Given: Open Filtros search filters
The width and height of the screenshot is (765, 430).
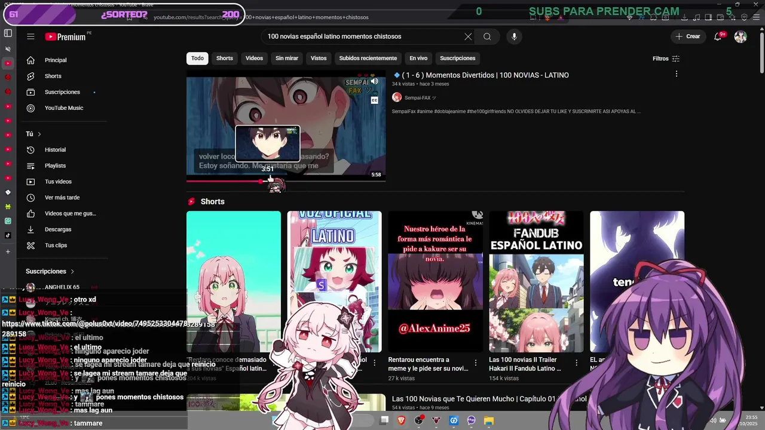Looking at the screenshot, I should point(666,59).
